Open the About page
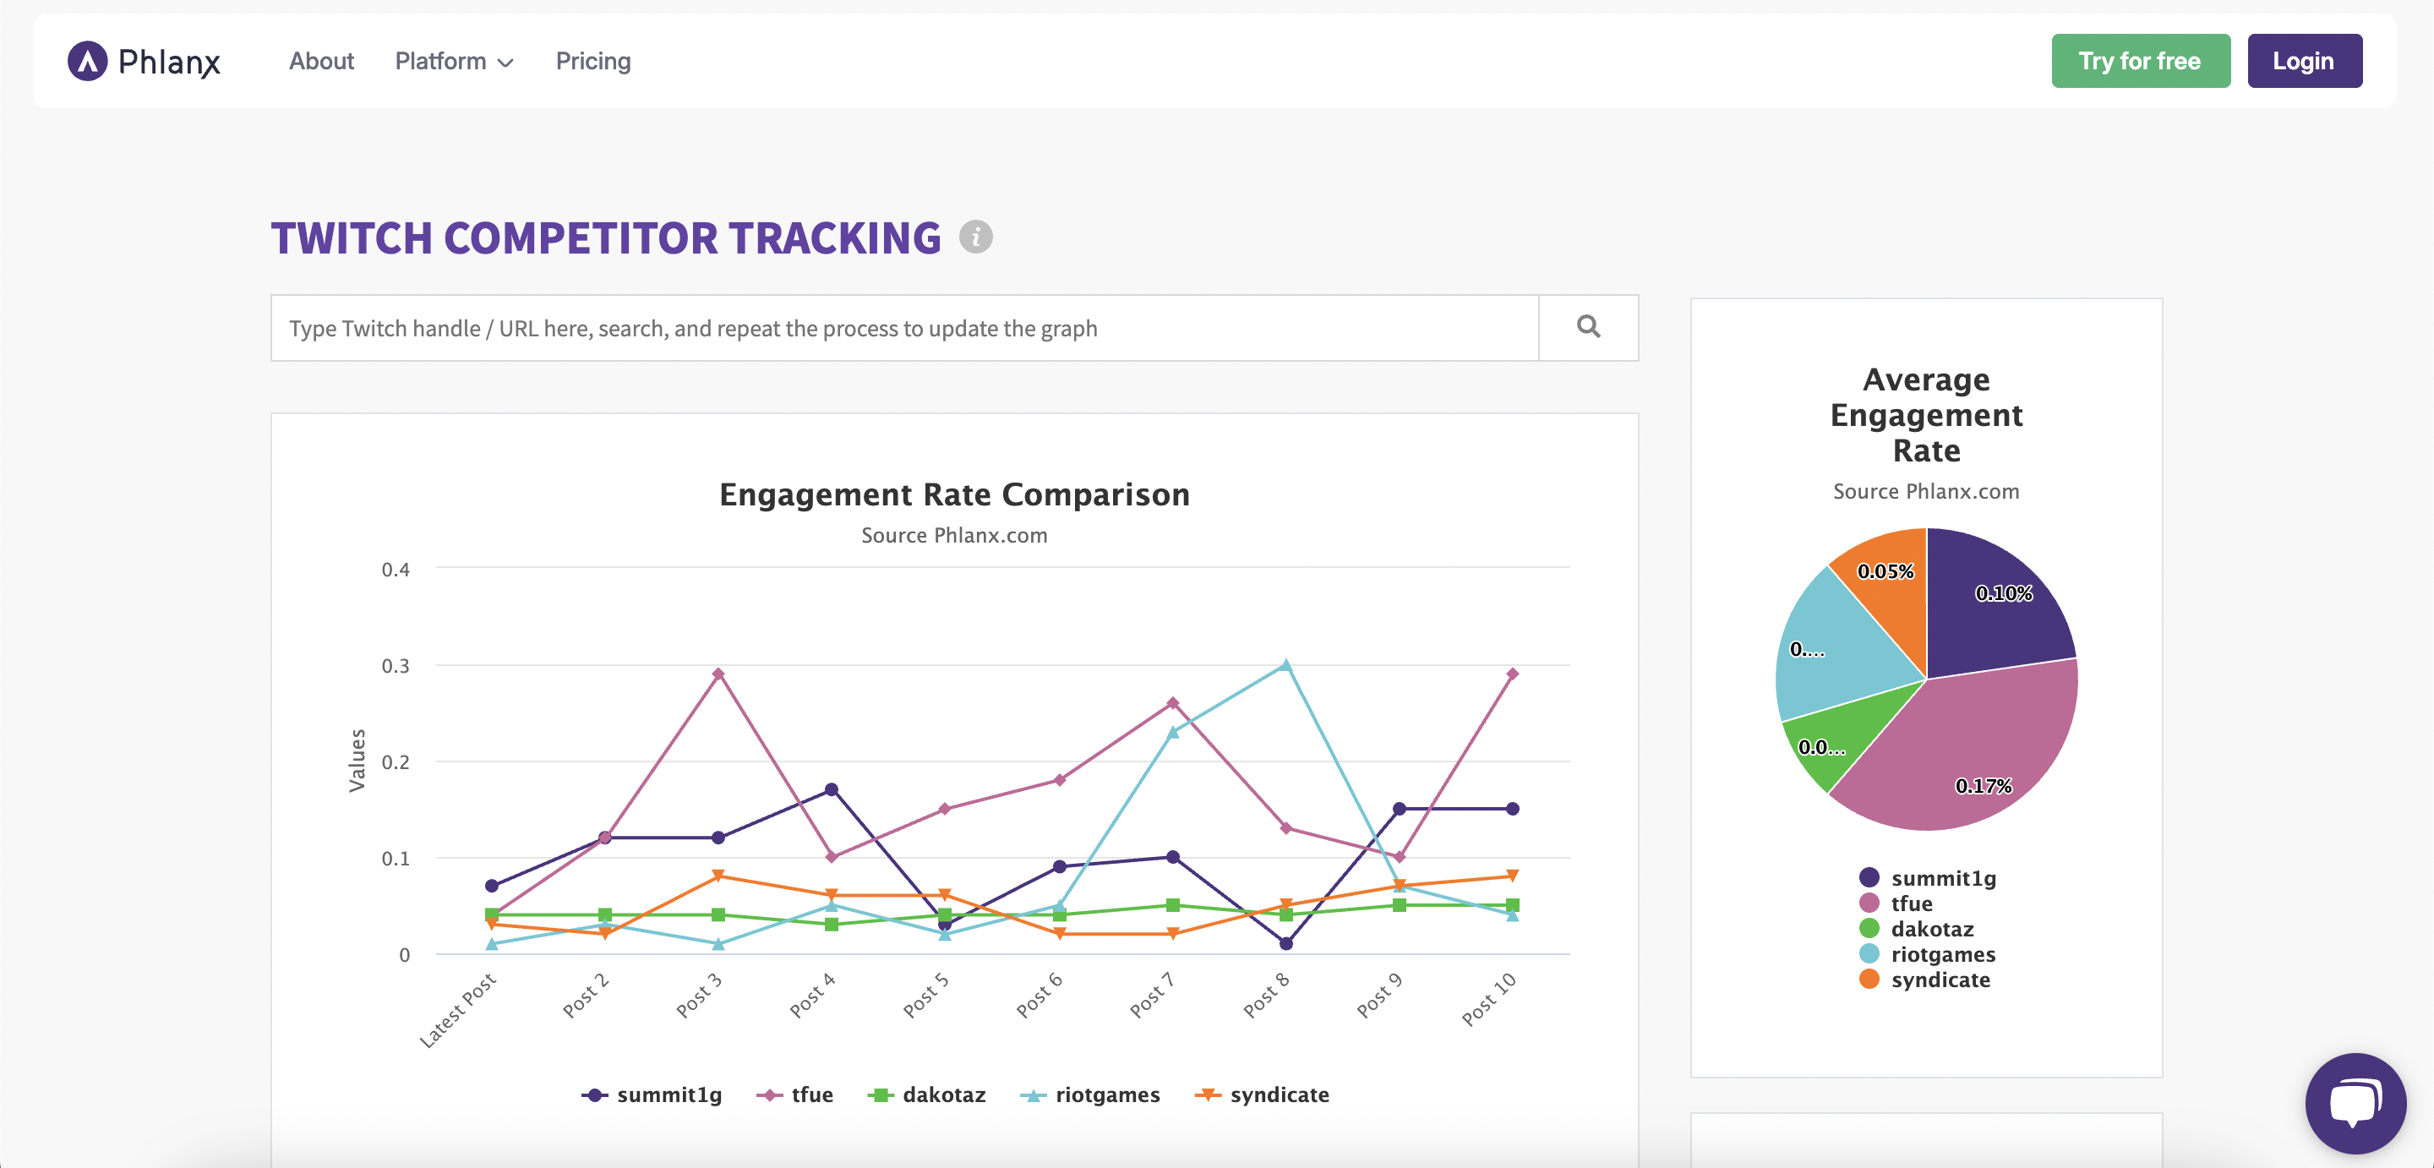The image size is (2434, 1168). 321,62
